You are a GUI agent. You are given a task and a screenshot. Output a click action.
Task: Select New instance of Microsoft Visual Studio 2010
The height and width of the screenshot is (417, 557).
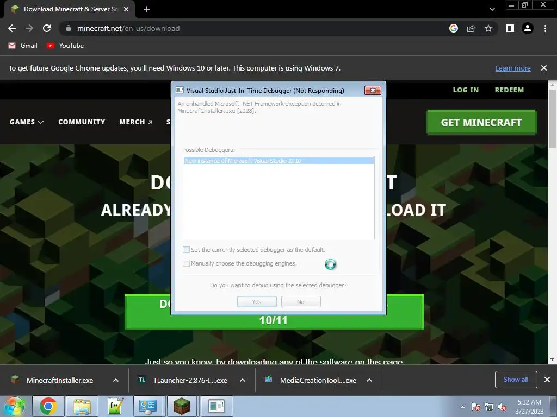click(x=278, y=161)
